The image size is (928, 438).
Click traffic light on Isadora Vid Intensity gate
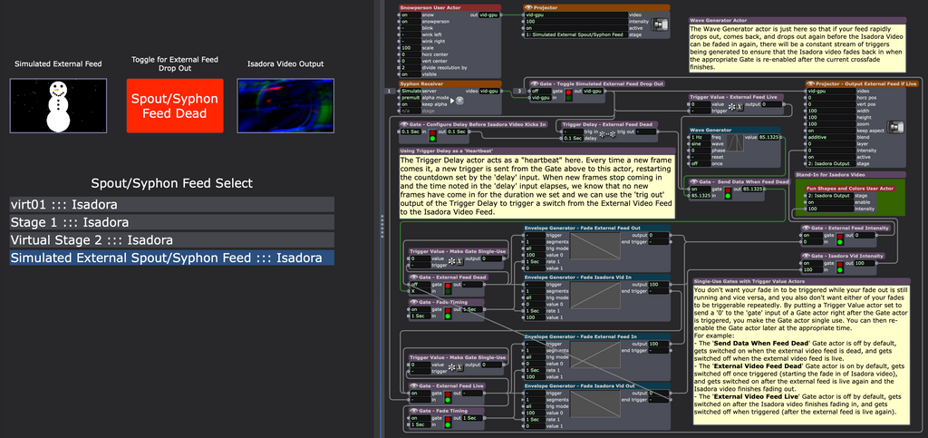click(x=838, y=267)
